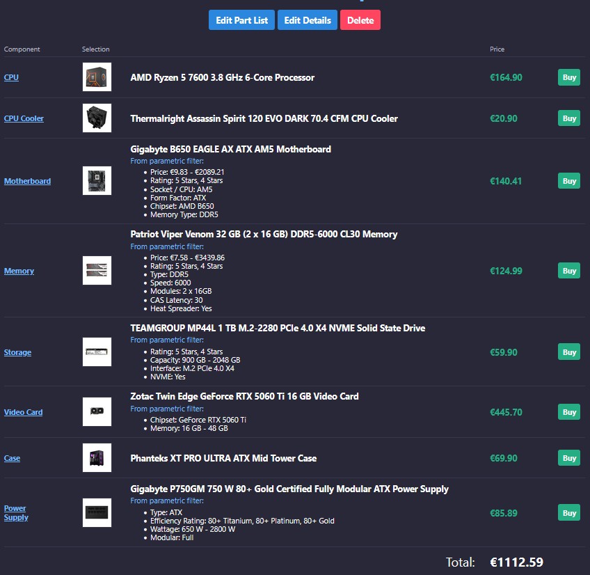The height and width of the screenshot is (575, 590).
Task: Click the Price column header
Action: click(497, 49)
